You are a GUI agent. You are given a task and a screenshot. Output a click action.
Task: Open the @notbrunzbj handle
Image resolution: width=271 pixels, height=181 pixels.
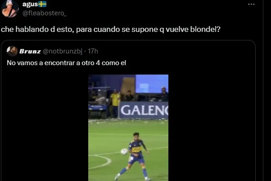pos(63,51)
